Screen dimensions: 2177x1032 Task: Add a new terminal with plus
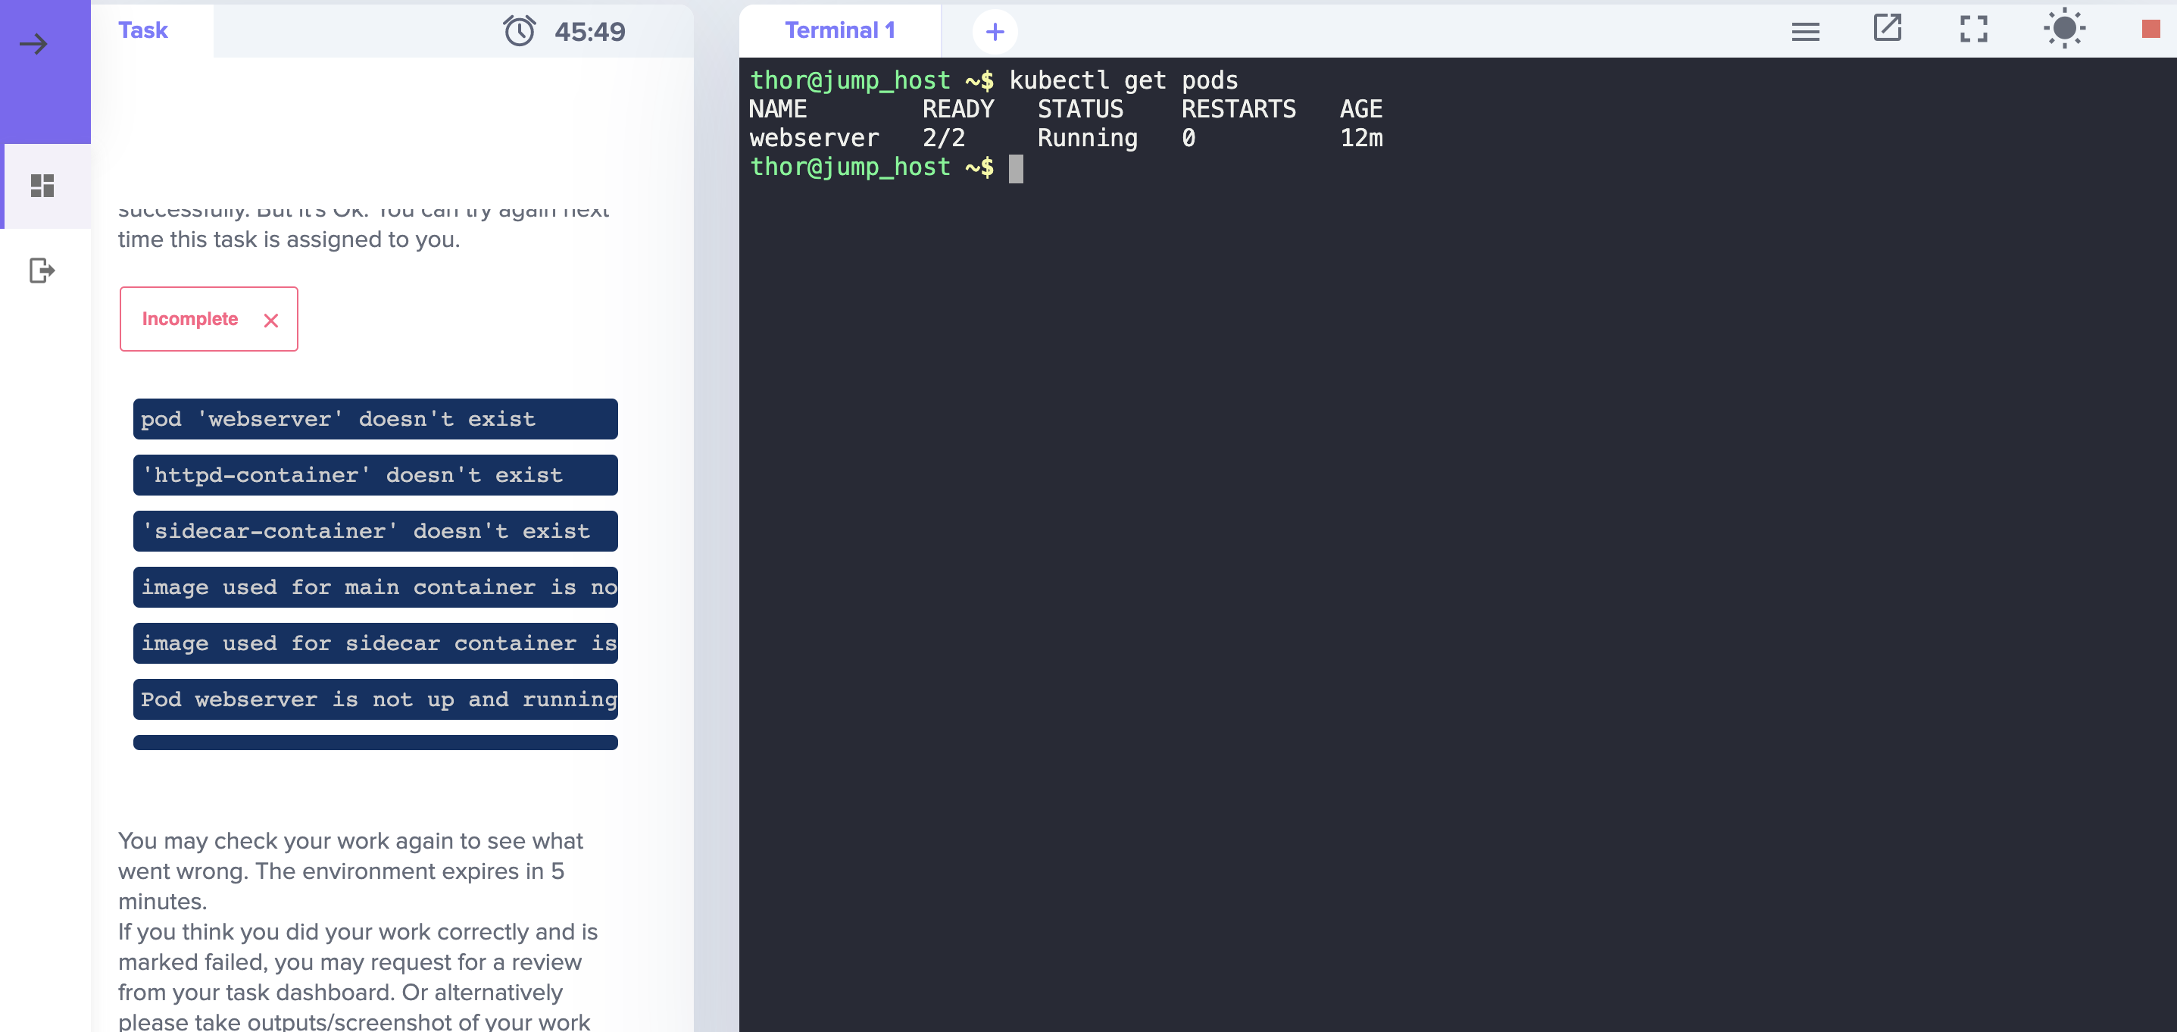[995, 32]
